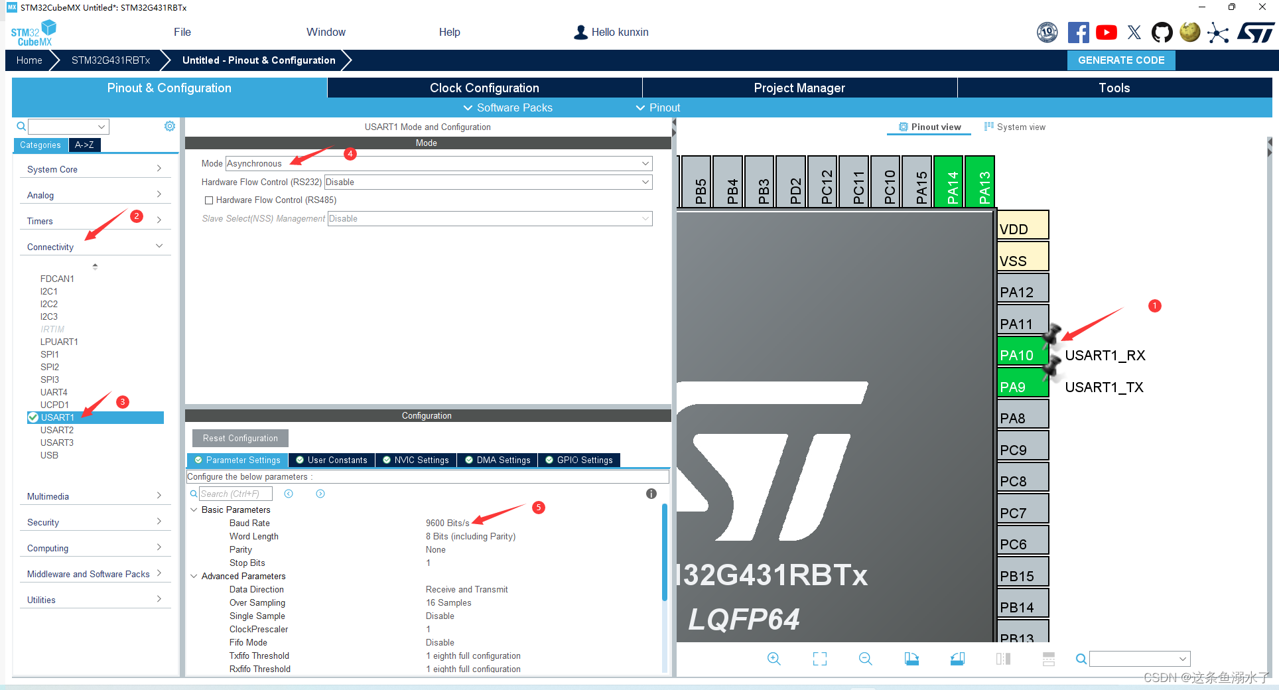1279x690 pixels.
Task: Switch to the NVIC Settings tab
Action: (x=416, y=460)
